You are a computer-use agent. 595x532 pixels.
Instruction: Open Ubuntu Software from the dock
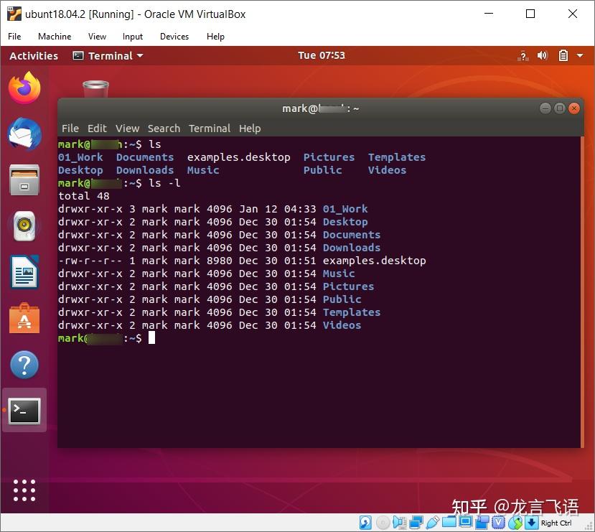coord(24,318)
